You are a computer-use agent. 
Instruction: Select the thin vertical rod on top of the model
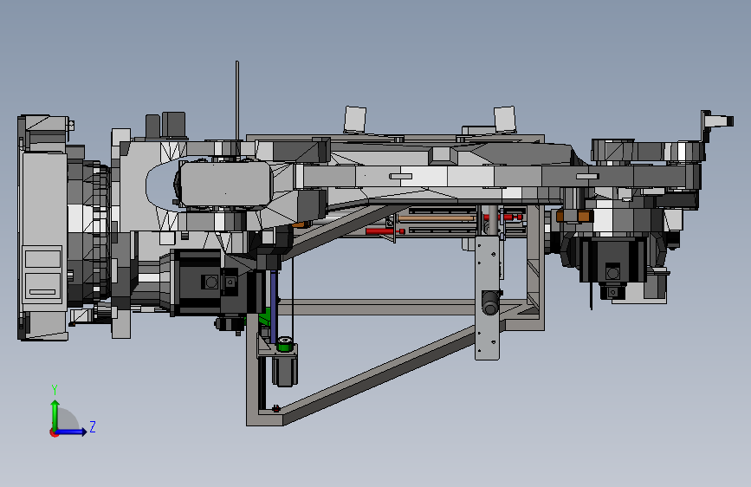(x=237, y=101)
